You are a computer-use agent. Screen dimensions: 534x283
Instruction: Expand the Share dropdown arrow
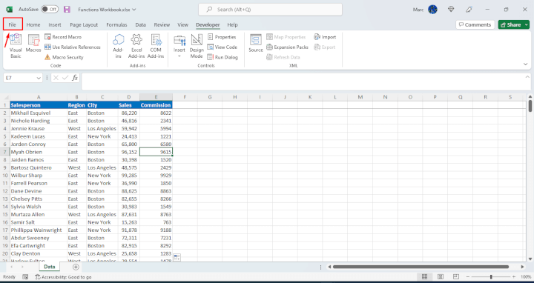tap(527, 24)
